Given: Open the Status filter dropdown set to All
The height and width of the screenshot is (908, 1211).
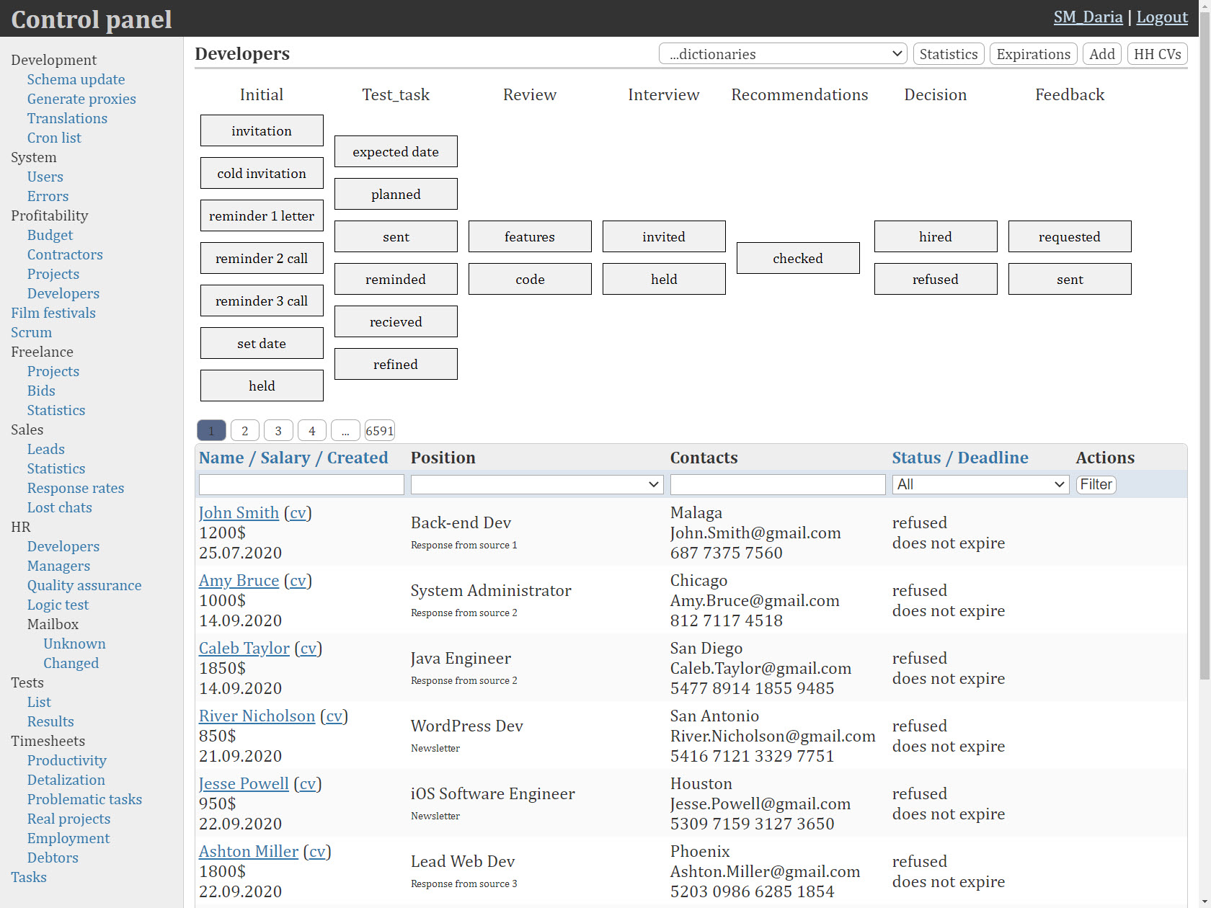Looking at the screenshot, I should pyautogui.click(x=980, y=485).
